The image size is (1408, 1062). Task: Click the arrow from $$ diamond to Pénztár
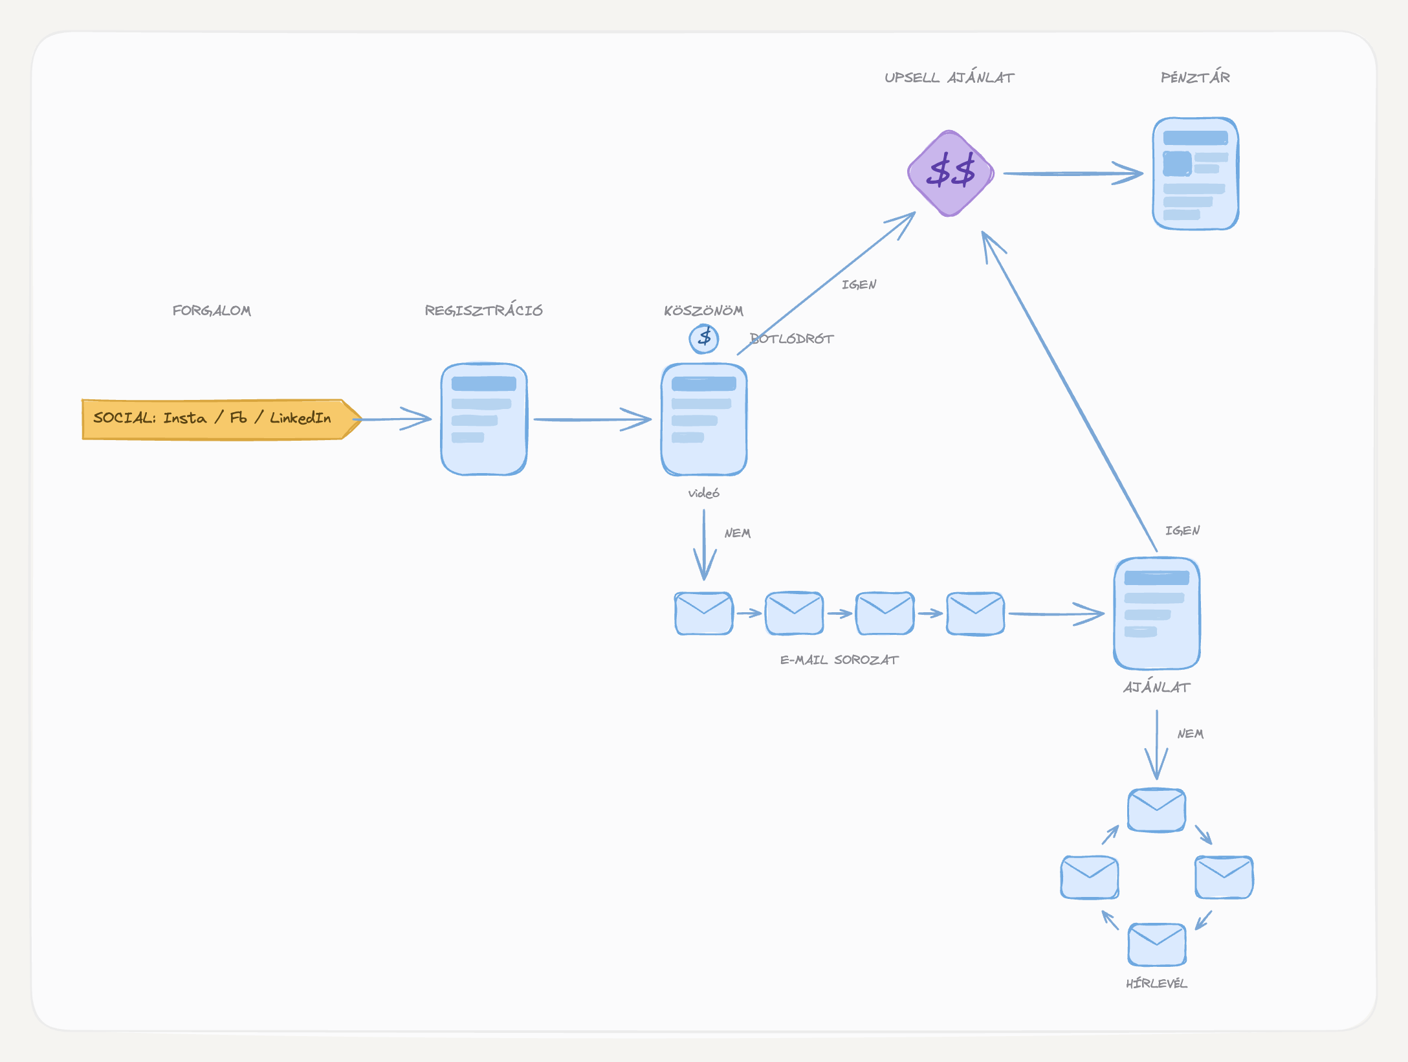[1073, 173]
